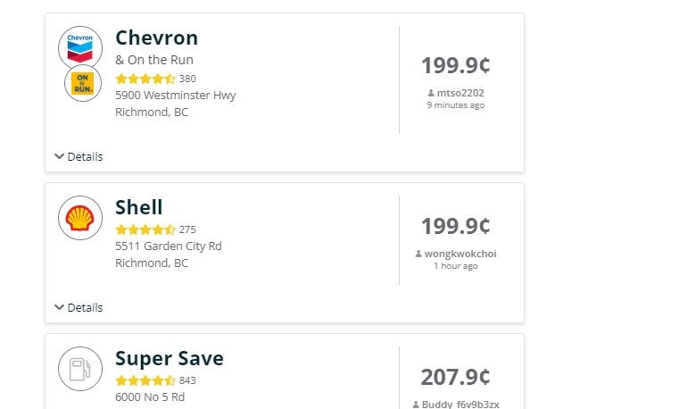This screenshot has height=409, width=688.
Task: Open the Chevron station title link
Action: pyautogui.click(x=157, y=38)
